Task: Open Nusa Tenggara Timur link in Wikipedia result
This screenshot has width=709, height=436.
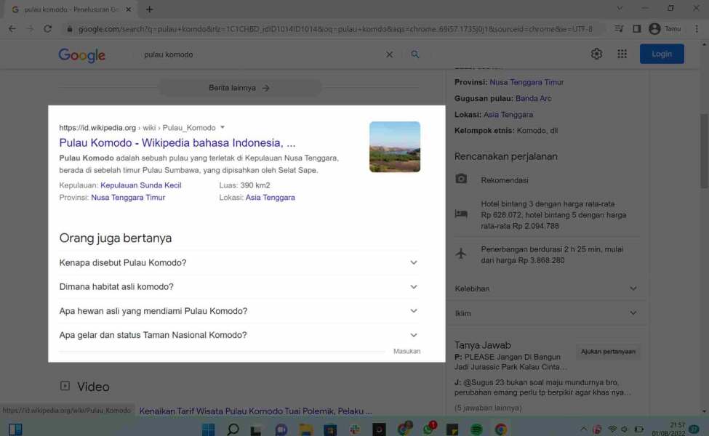Action: point(128,198)
